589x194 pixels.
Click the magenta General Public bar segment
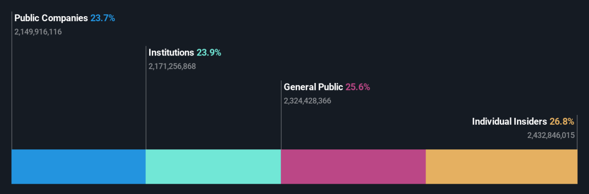pyautogui.click(x=353, y=166)
